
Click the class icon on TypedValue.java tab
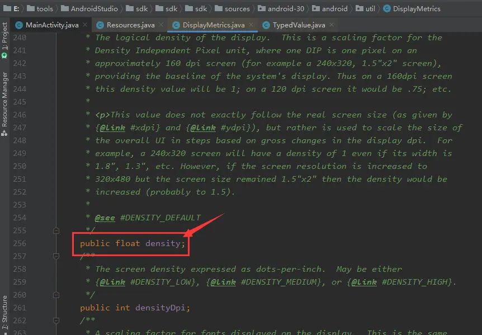(x=266, y=25)
